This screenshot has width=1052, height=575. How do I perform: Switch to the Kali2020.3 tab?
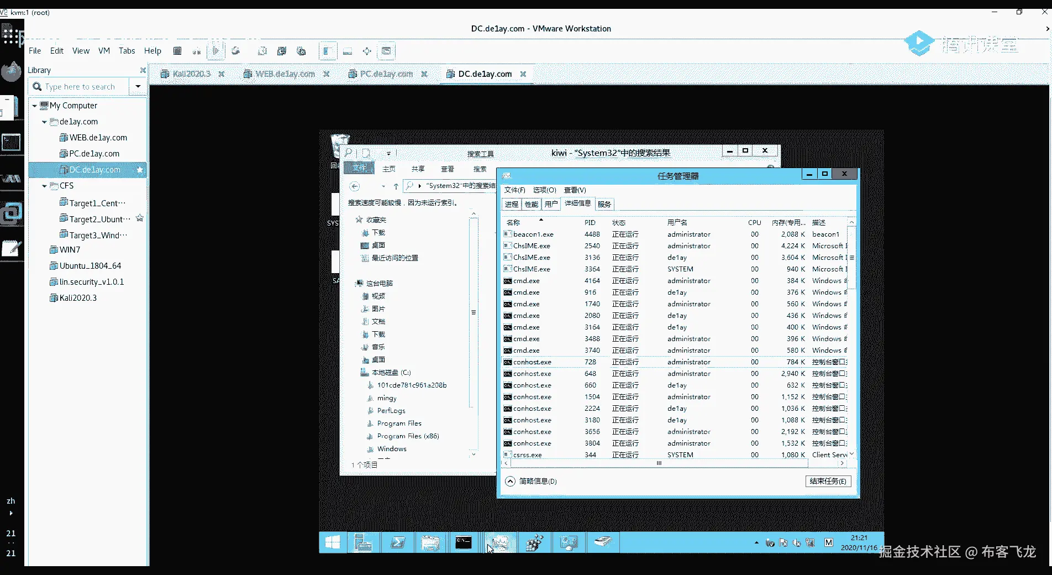[191, 74]
